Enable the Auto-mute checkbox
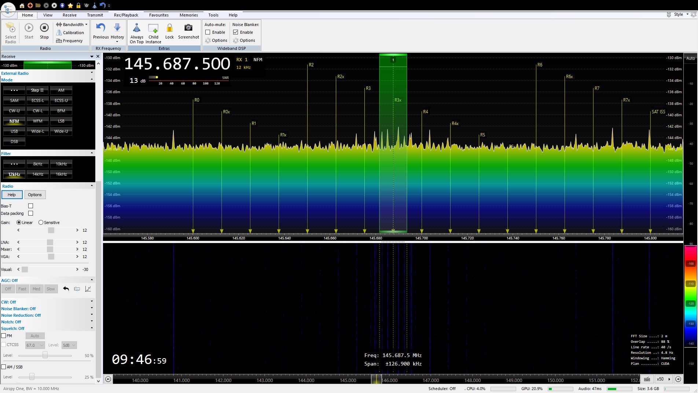Image resolution: width=698 pixels, height=393 pixels. tap(208, 32)
